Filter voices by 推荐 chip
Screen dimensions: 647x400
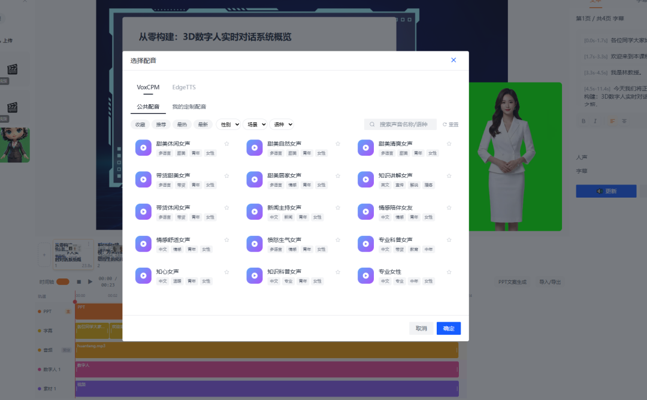pos(161,124)
